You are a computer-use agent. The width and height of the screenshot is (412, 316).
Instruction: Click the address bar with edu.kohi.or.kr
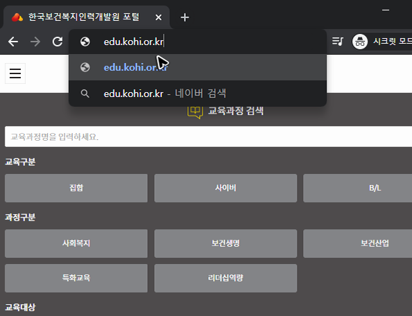pyautogui.click(x=198, y=42)
